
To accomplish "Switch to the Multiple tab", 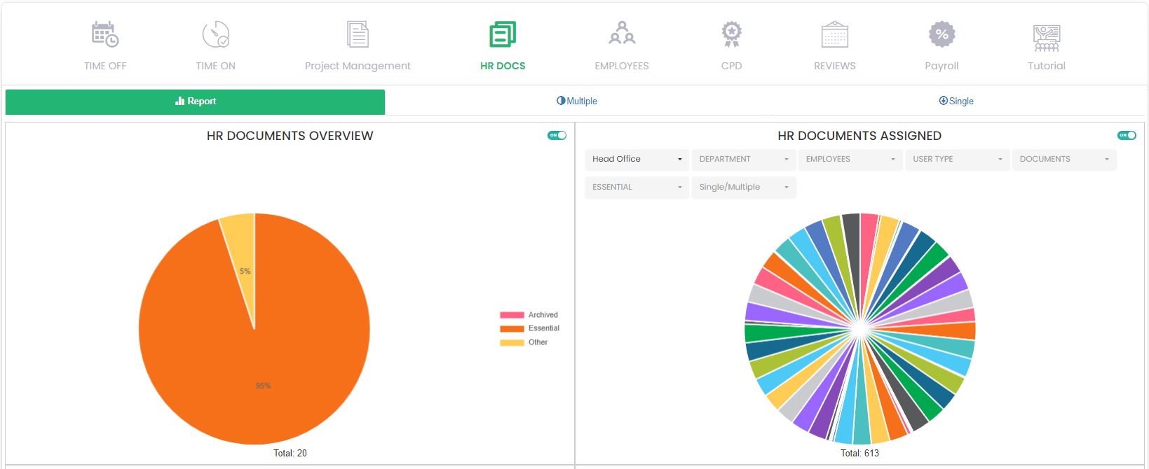I will [577, 101].
